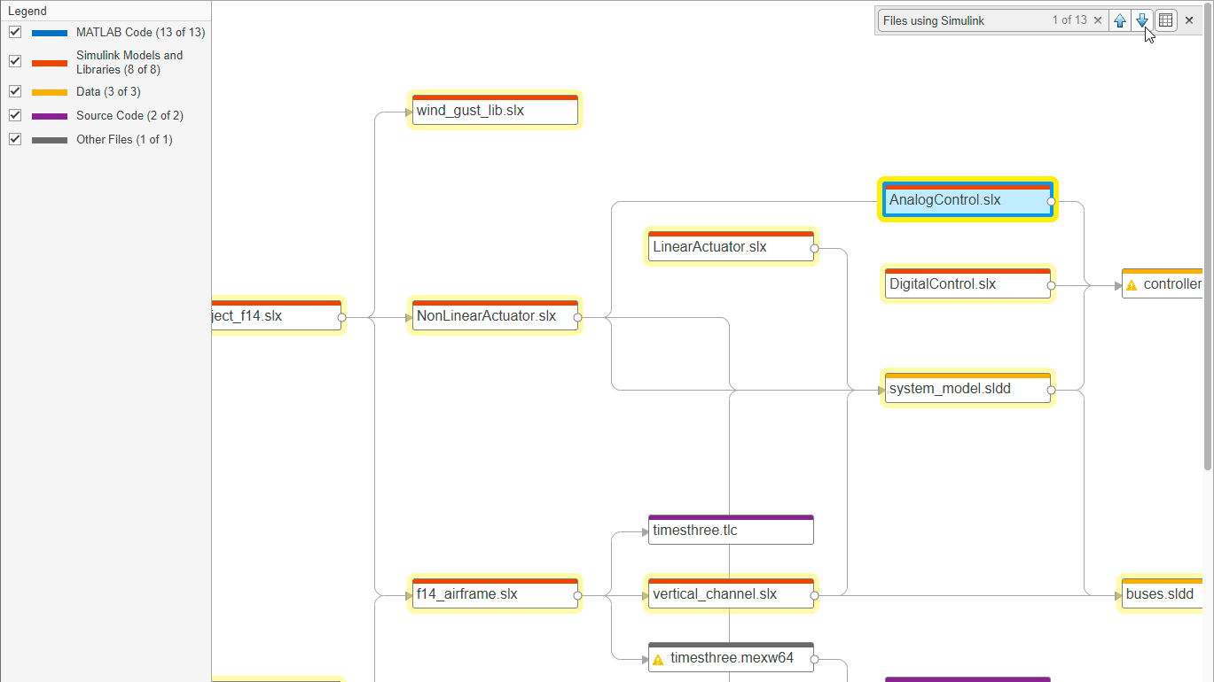Select the vertical_channel.slx node
This screenshot has width=1214, height=682.
[731, 593]
